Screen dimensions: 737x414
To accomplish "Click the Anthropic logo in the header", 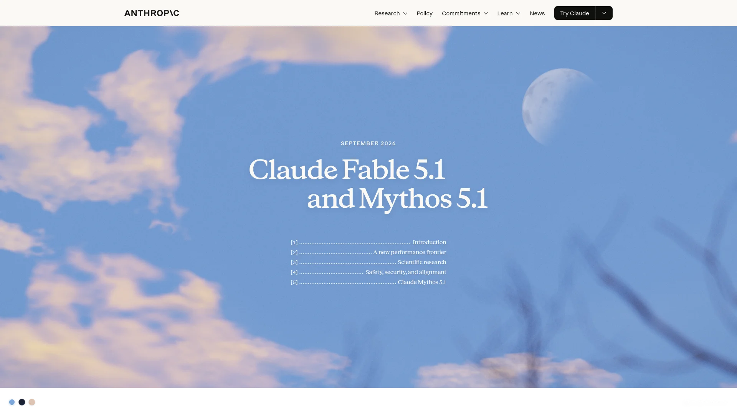I will 152,13.
